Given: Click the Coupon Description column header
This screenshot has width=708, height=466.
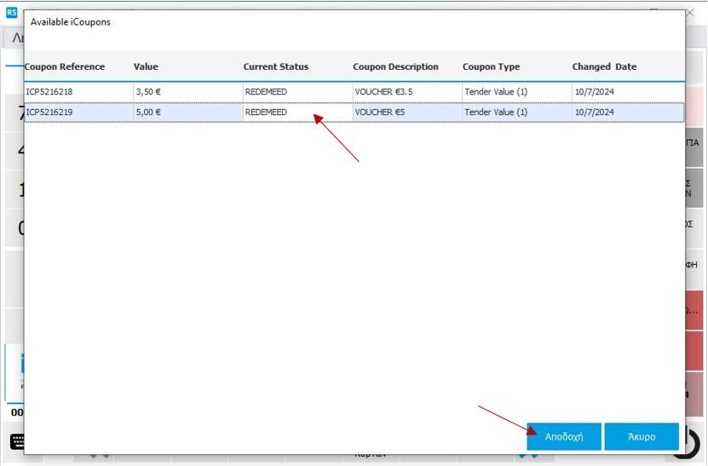Looking at the screenshot, I should click(395, 66).
